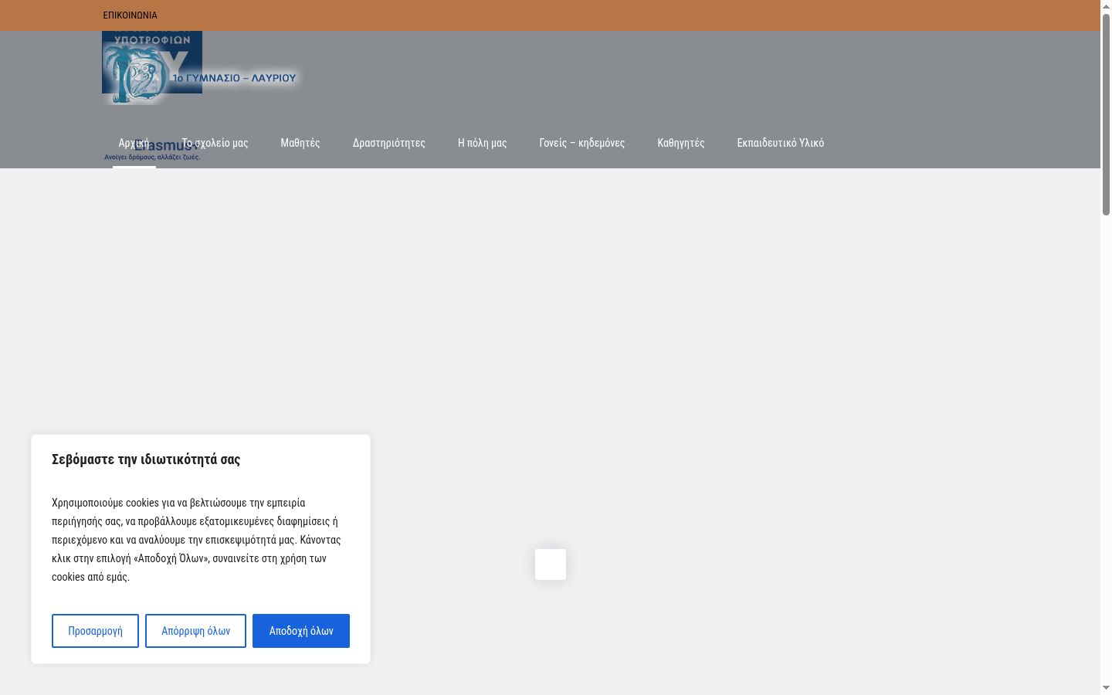Reject cookies with Απόρριψη όλων
The width and height of the screenshot is (1112, 695).
[195, 631]
